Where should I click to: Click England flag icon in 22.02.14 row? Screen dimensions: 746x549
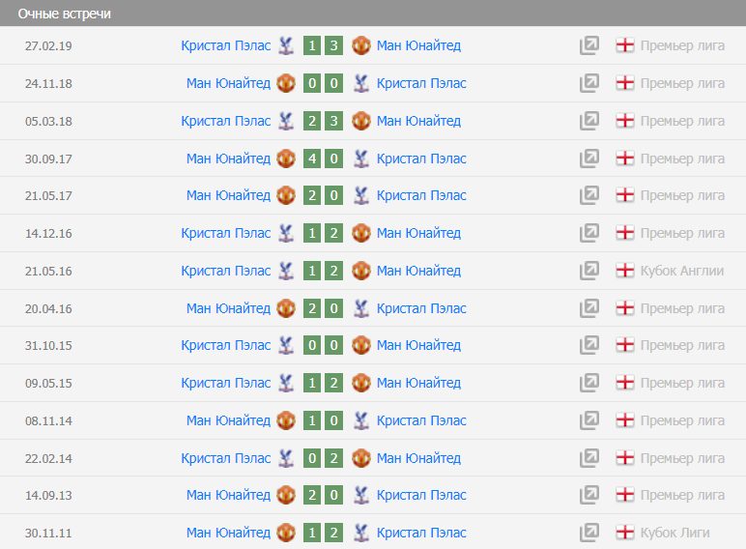(x=625, y=458)
